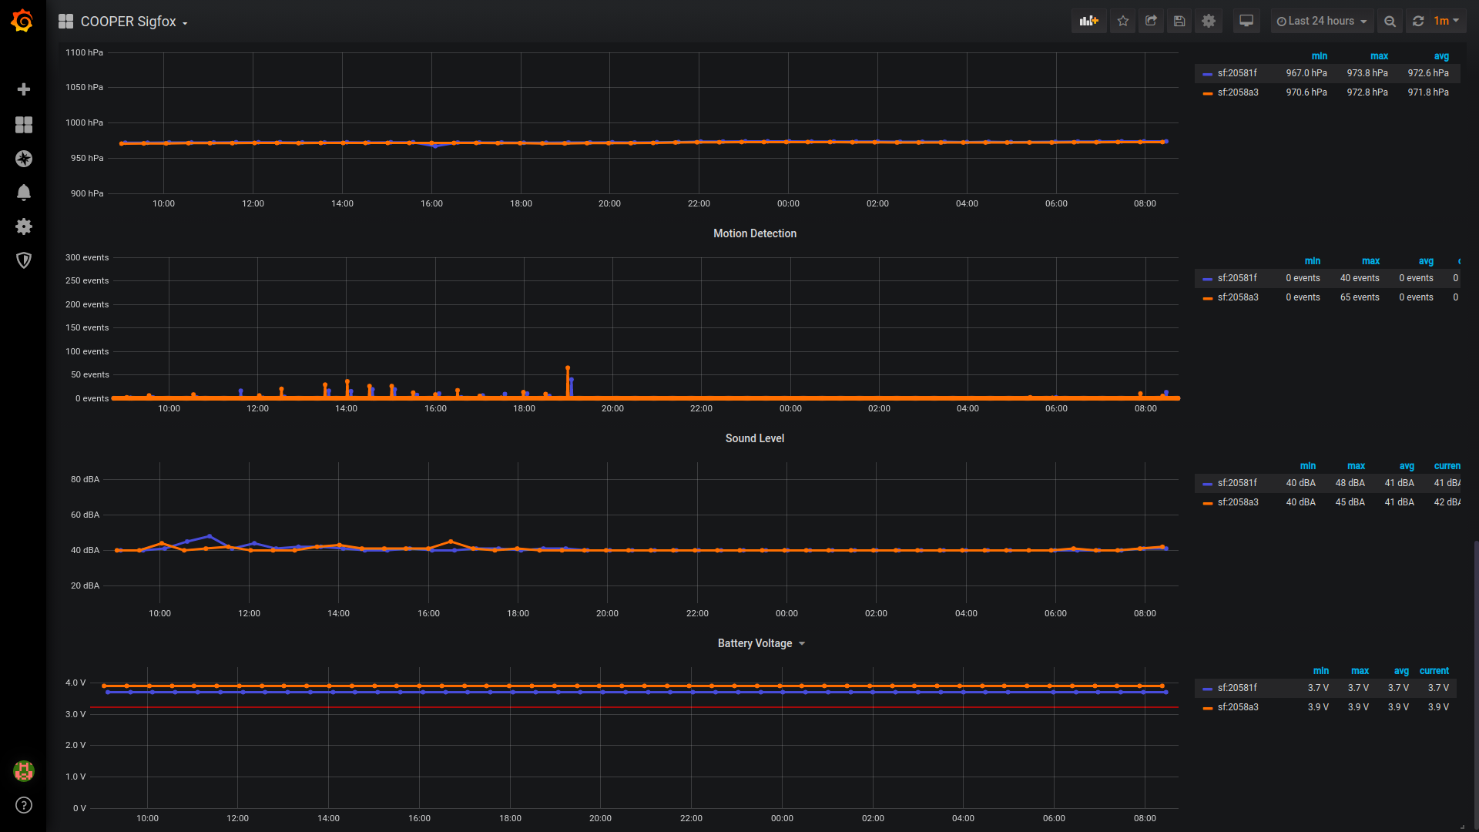Sort Battery Voltage legend by max column
Screen dimensions: 1479x832
1360,671
